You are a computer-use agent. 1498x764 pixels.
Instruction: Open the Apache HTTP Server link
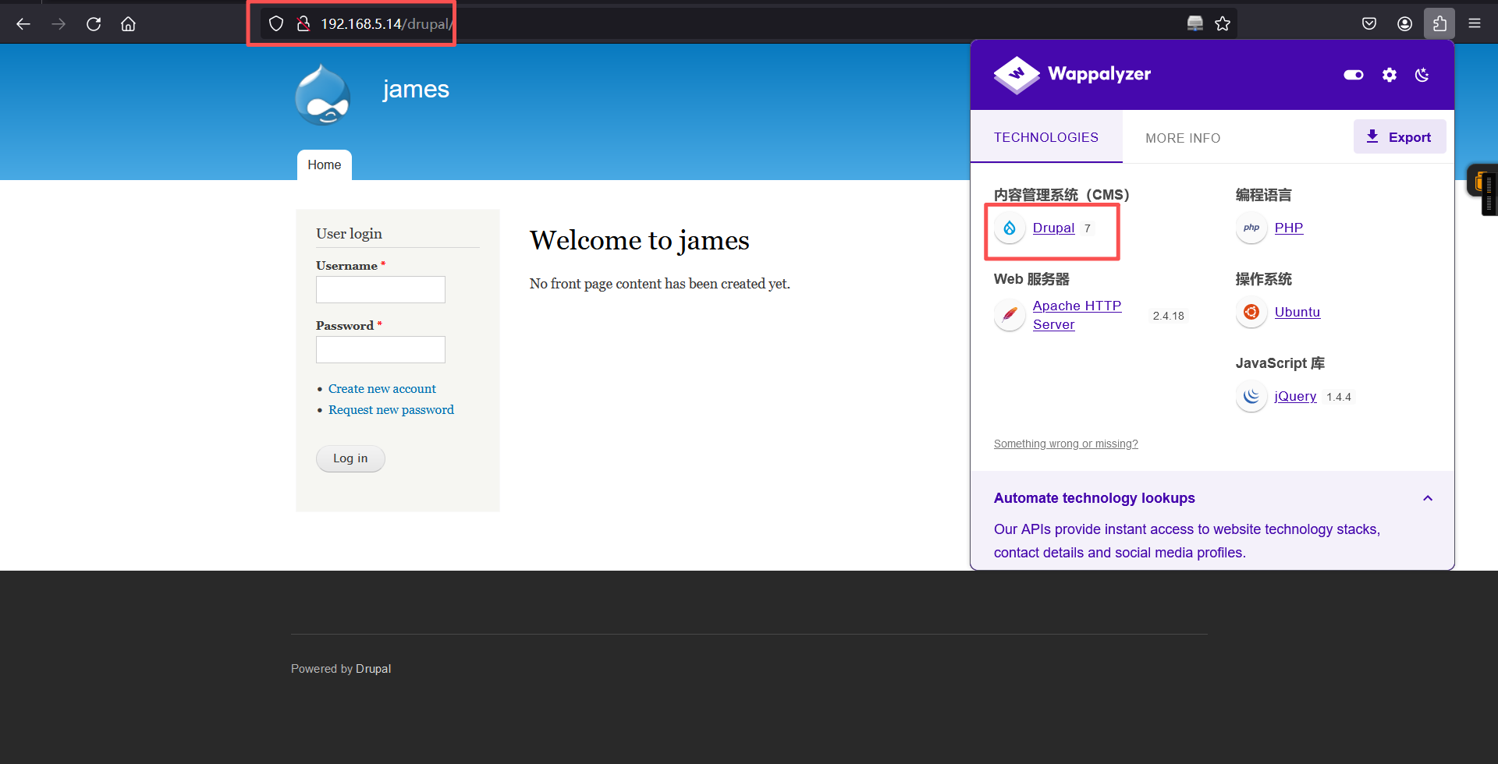coord(1077,315)
